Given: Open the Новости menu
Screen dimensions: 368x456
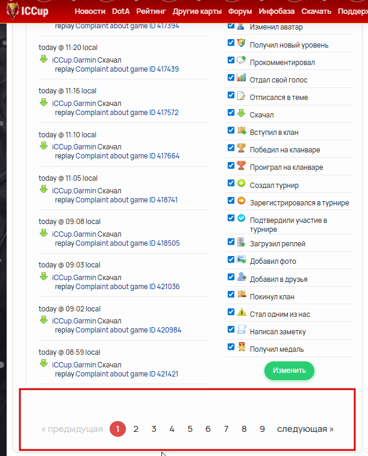Looking at the screenshot, I should [x=90, y=11].
